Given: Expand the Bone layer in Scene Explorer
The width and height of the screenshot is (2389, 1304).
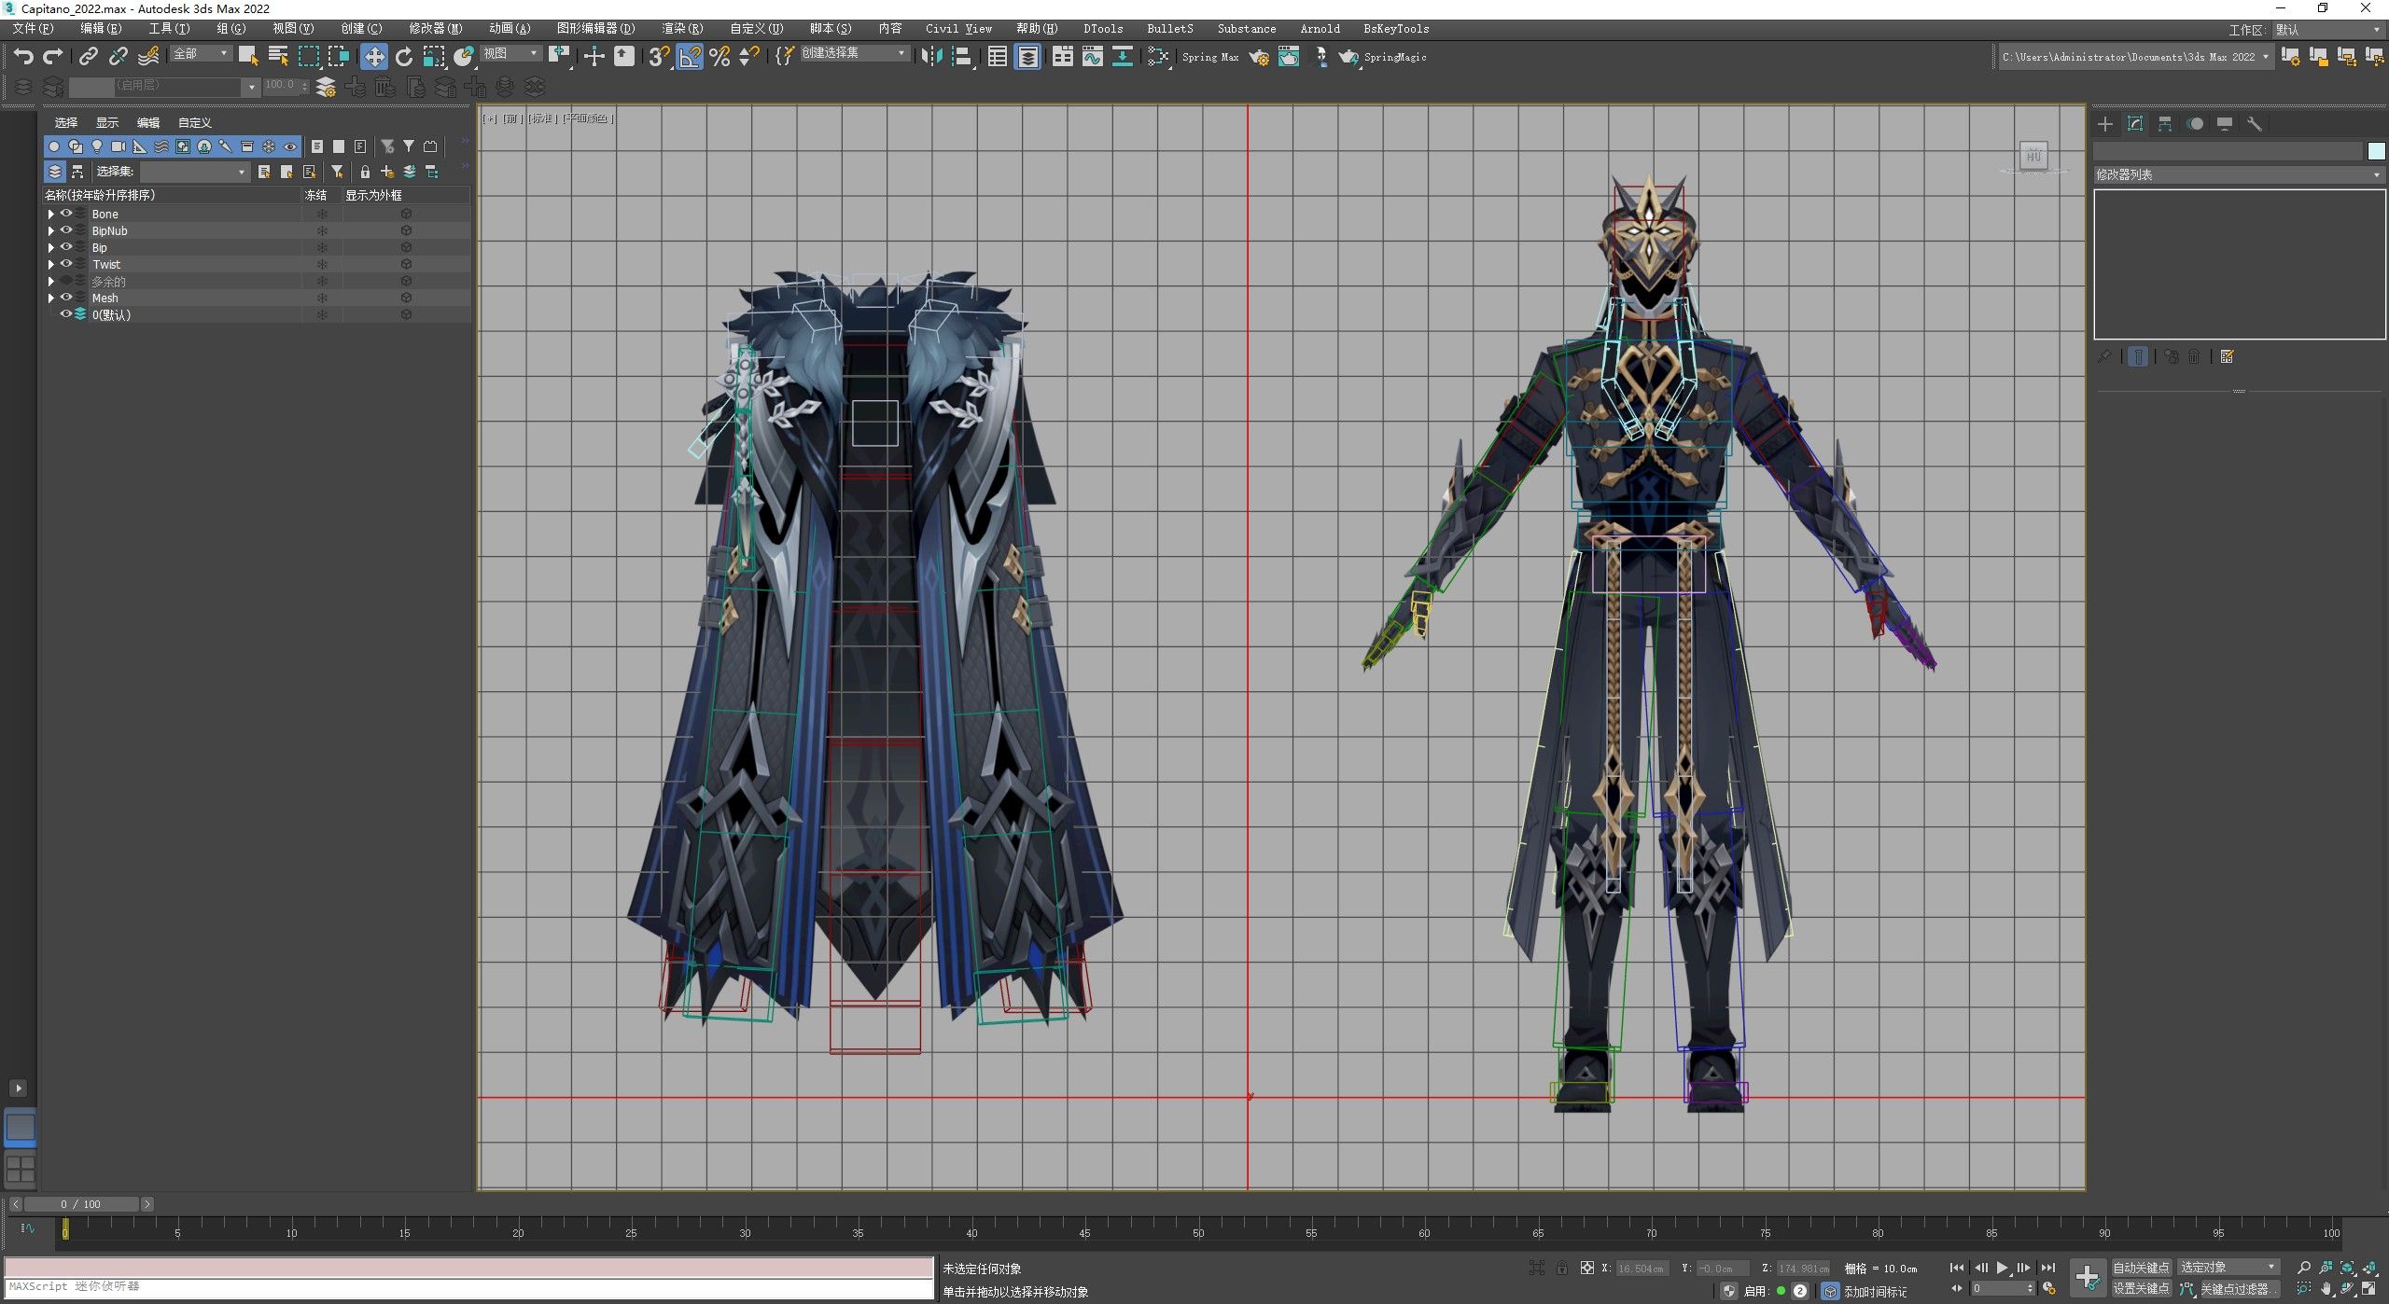Looking at the screenshot, I should [x=50, y=215].
